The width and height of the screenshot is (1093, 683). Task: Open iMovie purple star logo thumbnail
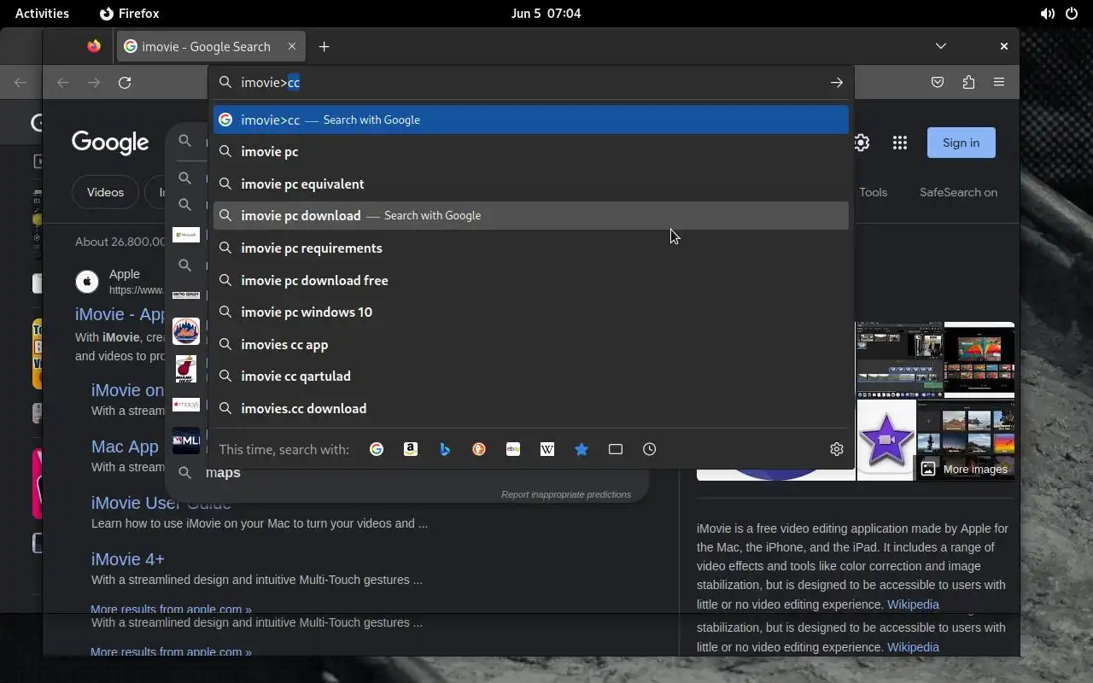[886, 441]
